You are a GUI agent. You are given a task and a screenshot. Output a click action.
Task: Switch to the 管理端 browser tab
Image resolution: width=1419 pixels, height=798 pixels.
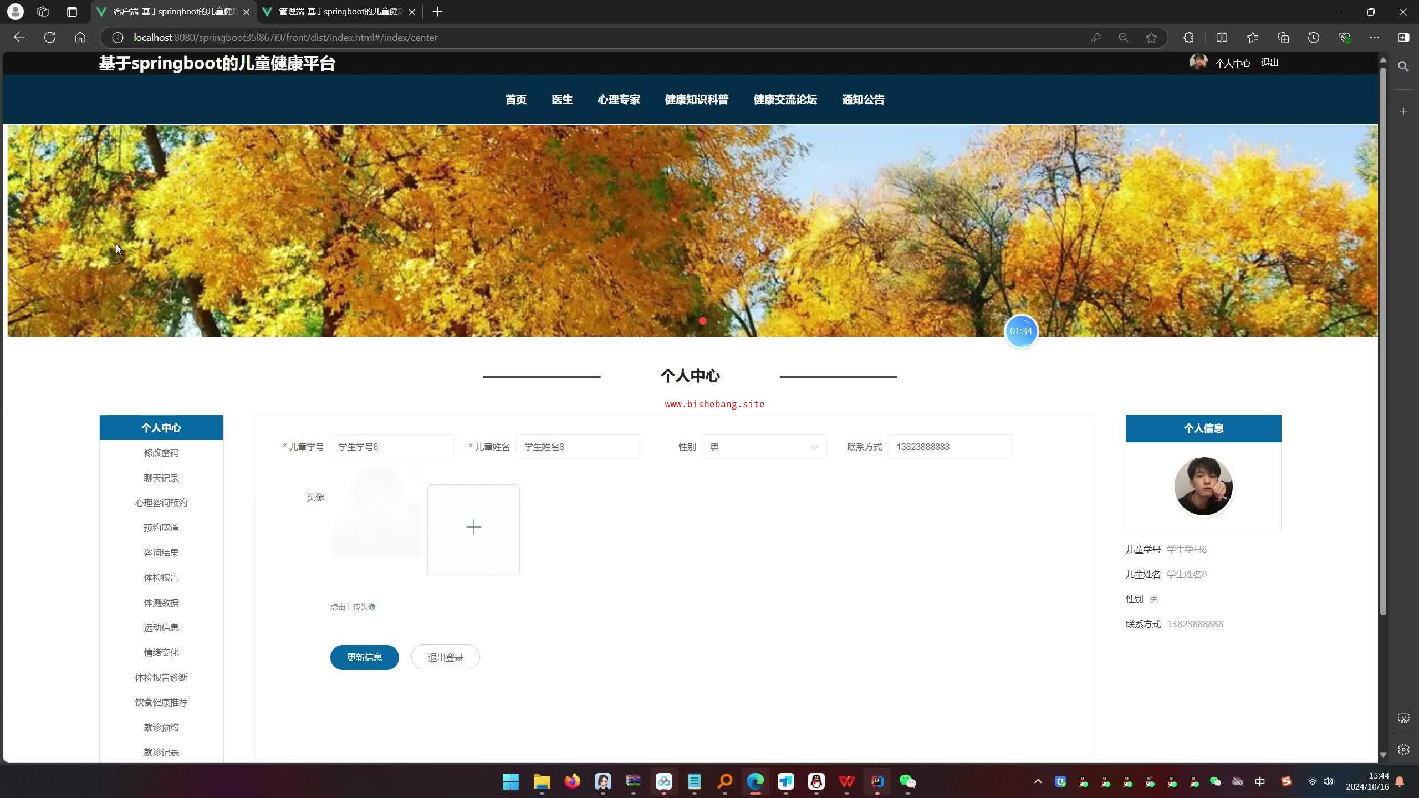pos(339,12)
